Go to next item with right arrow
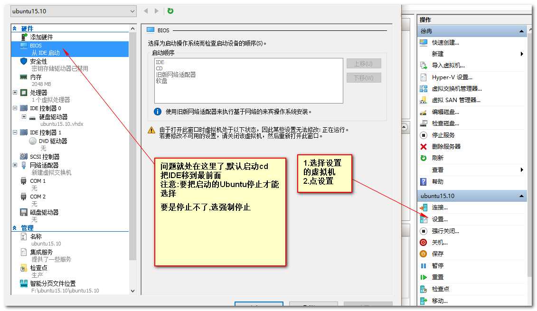Screen dimensions: 537x311 pos(157,11)
